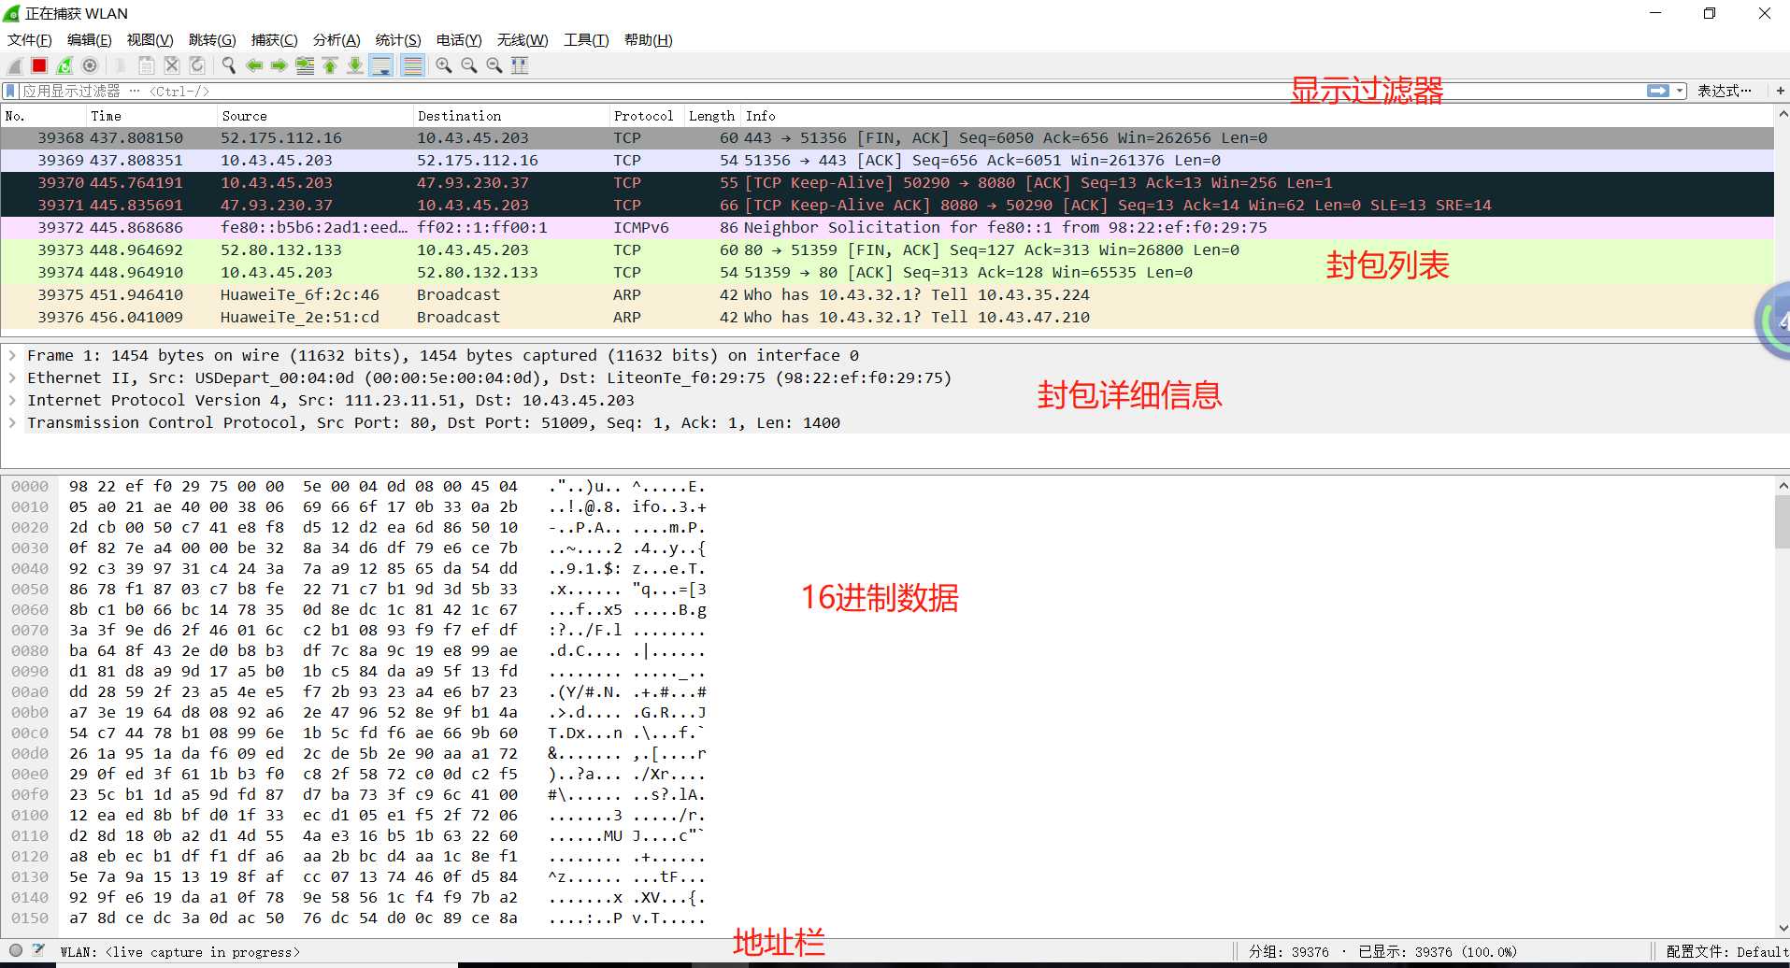Go to a specific packet icon

305,65
